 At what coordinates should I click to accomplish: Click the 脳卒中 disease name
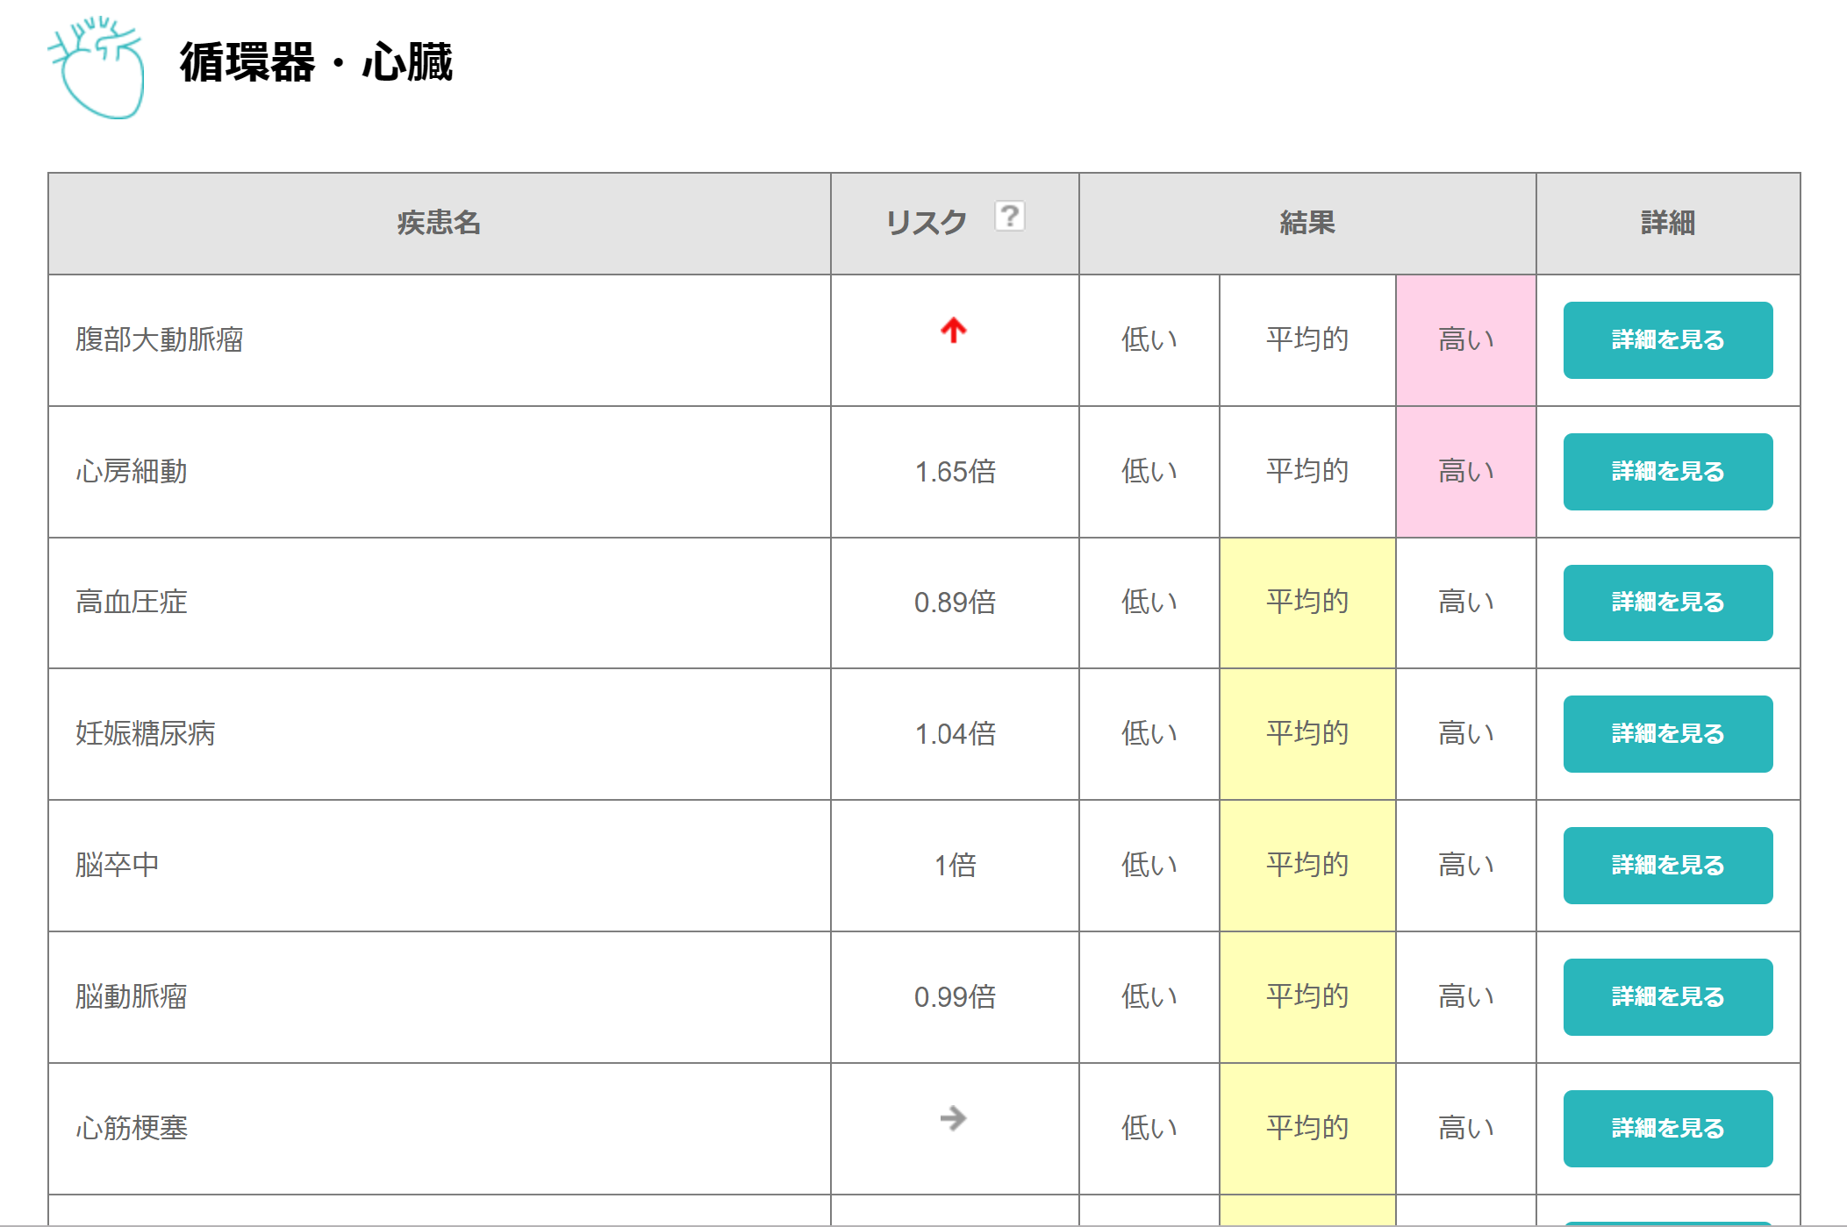[x=117, y=866]
